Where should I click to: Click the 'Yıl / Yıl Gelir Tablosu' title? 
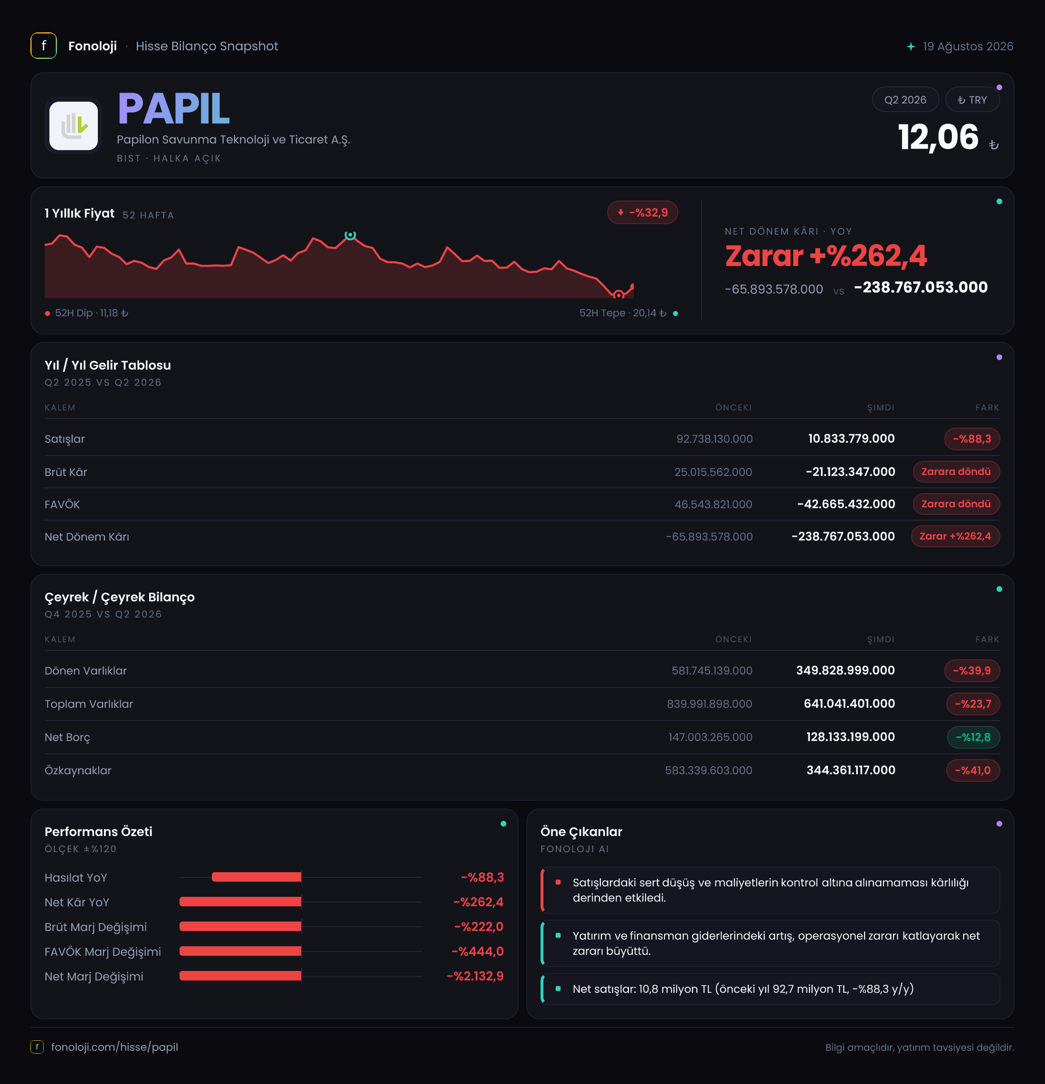108,365
